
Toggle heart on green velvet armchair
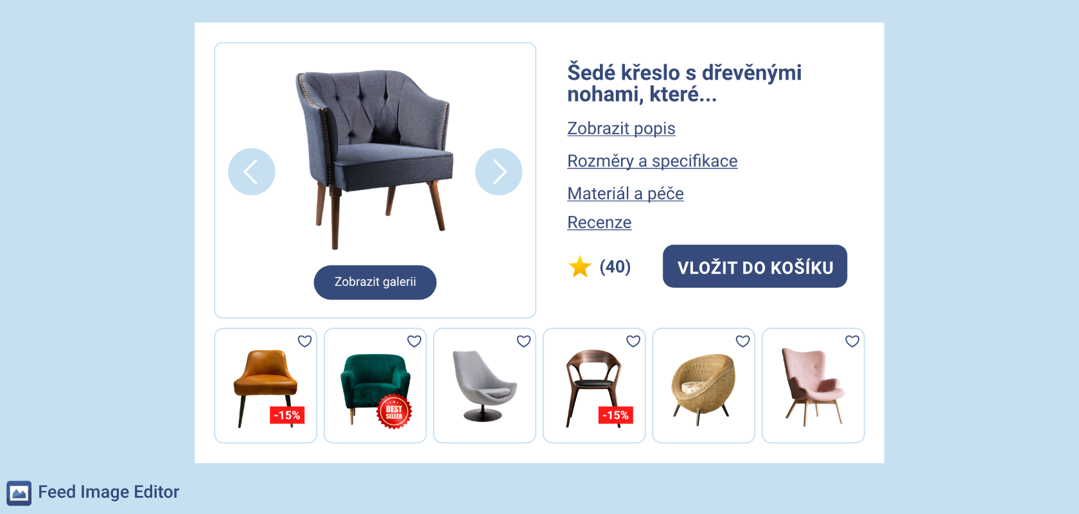[x=414, y=341]
